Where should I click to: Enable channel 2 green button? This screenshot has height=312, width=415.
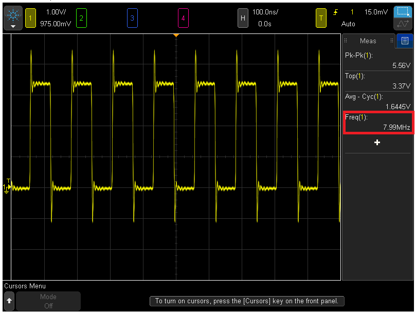pyautogui.click(x=81, y=18)
